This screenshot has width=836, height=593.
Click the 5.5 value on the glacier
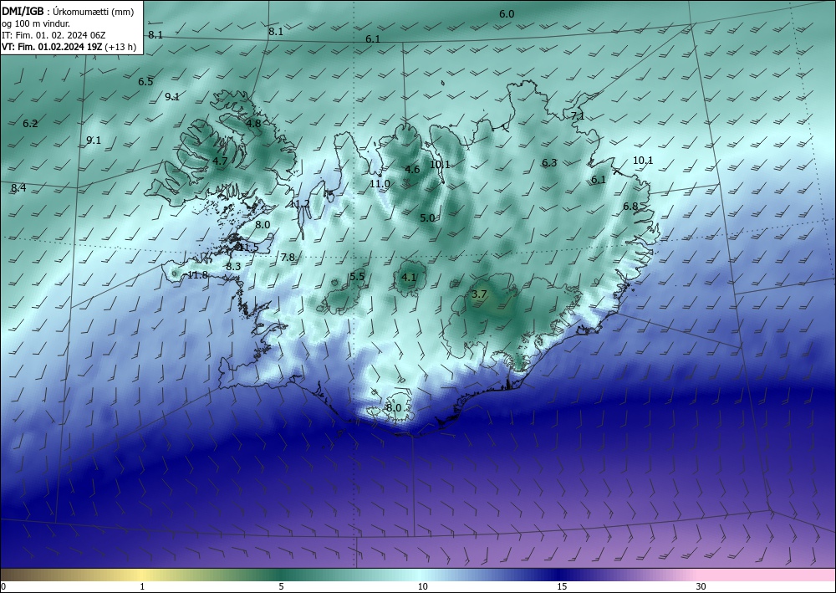click(x=357, y=276)
